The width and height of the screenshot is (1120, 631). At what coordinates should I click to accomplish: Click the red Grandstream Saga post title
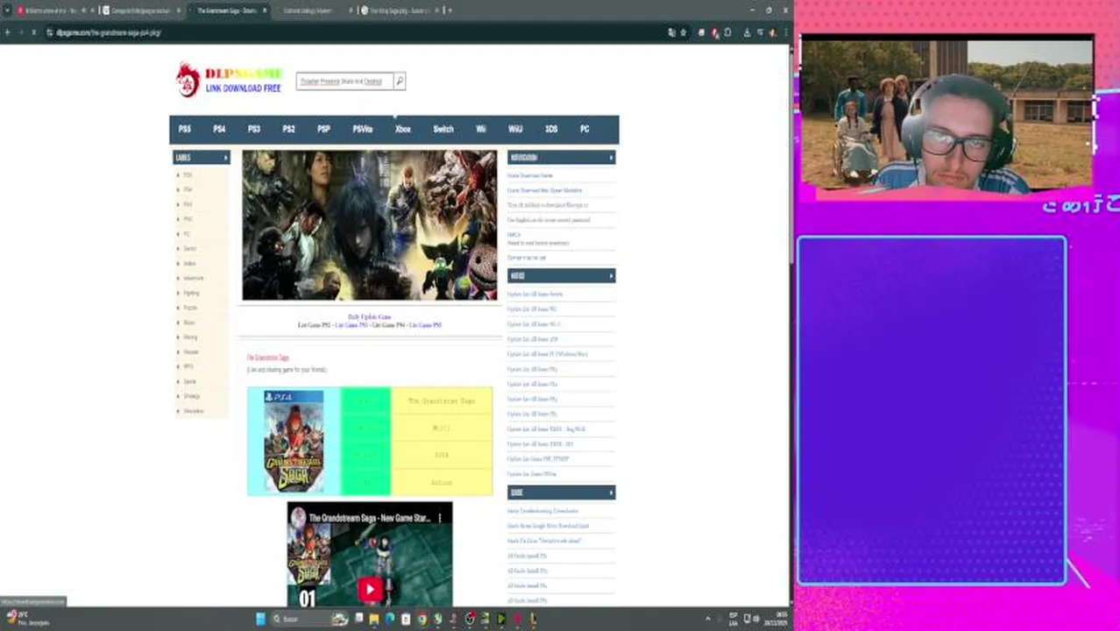[268, 358]
